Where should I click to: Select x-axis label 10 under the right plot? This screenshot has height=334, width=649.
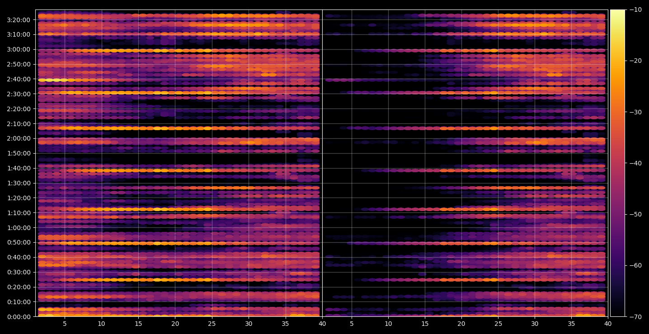[x=388, y=324]
